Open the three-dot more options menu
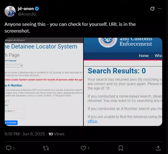The image size is (168, 154). pos(160,9)
